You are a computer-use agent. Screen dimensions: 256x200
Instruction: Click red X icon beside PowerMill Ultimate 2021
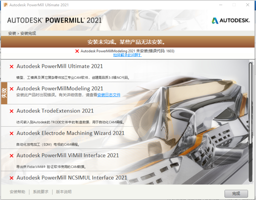pos(12,67)
